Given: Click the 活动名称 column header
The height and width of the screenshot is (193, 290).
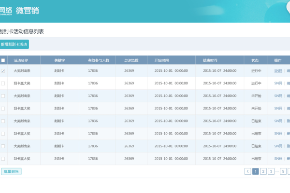Looking at the screenshot, I should (x=21, y=60).
